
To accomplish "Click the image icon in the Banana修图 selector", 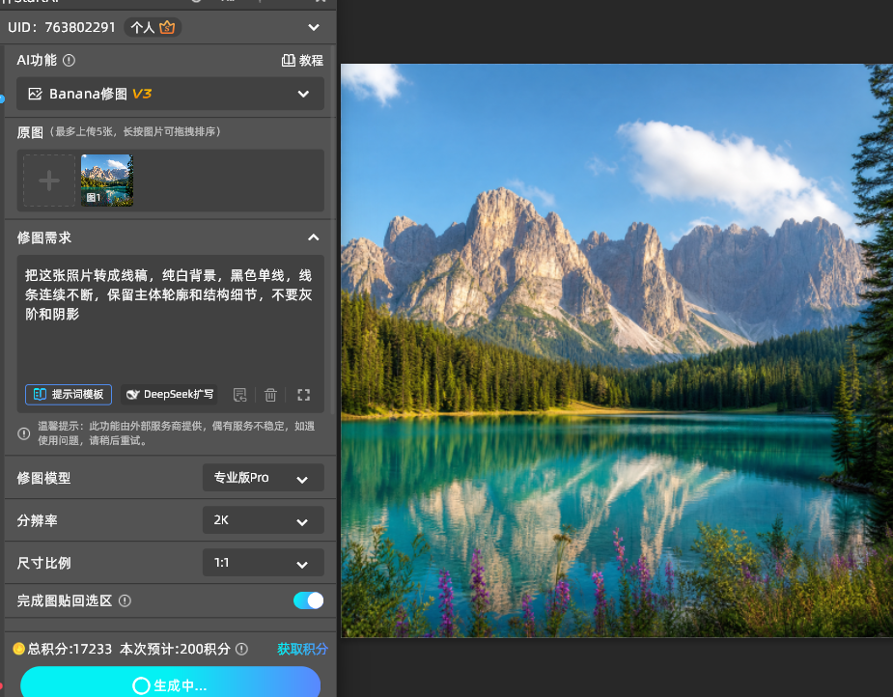I will [36, 94].
